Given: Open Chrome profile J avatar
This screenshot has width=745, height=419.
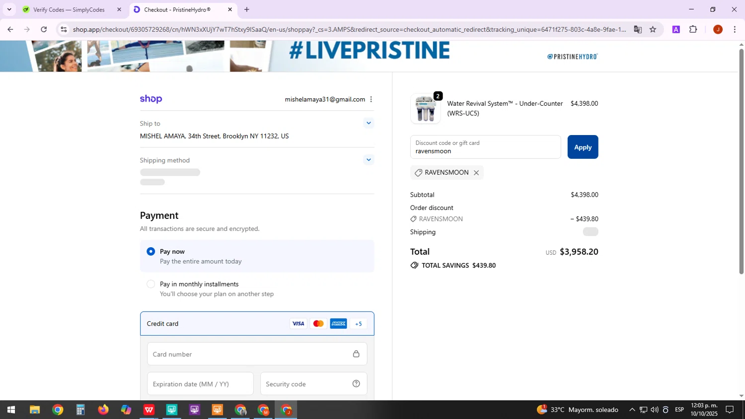Looking at the screenshot, I should click(718, 29).
